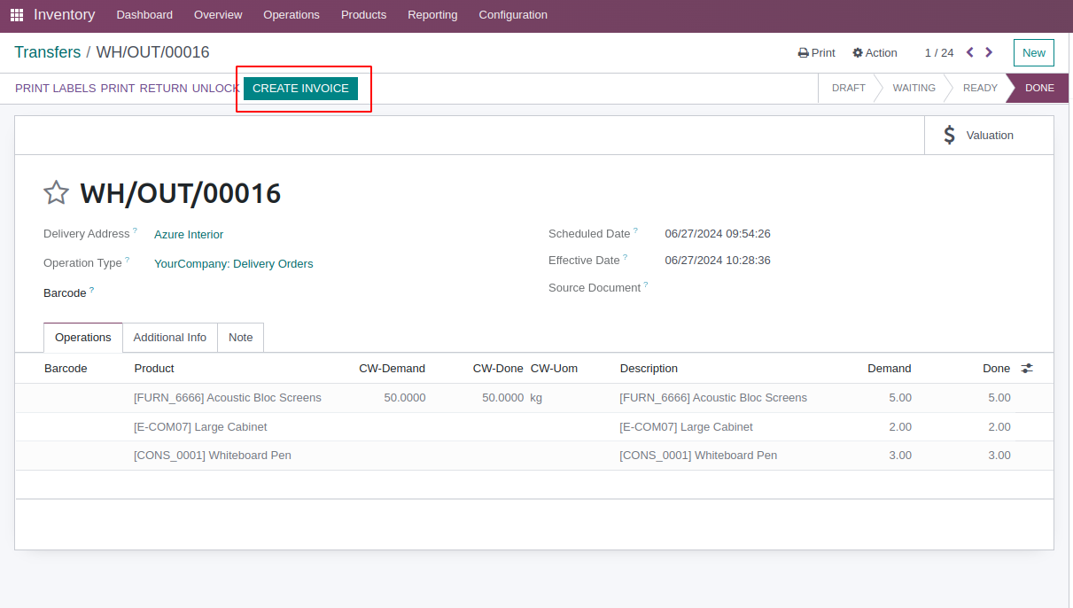
Task: Click the UNLOCK button
Action: [216, 89]
